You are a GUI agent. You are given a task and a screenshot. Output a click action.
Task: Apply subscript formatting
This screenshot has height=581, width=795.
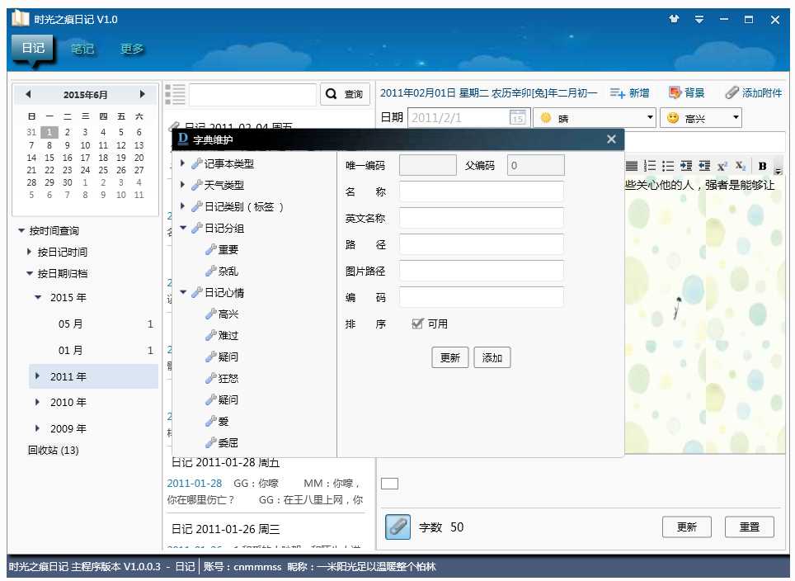[x=741, y=166]
